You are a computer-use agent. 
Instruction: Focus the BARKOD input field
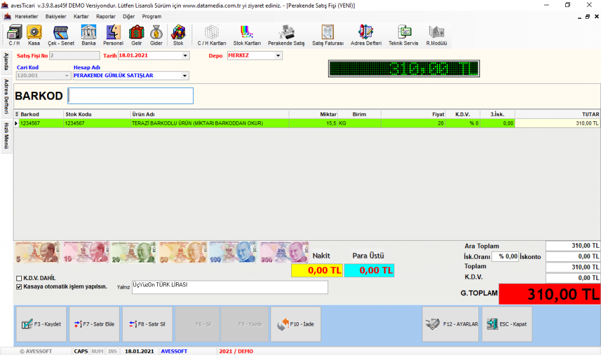click(130, 95)
